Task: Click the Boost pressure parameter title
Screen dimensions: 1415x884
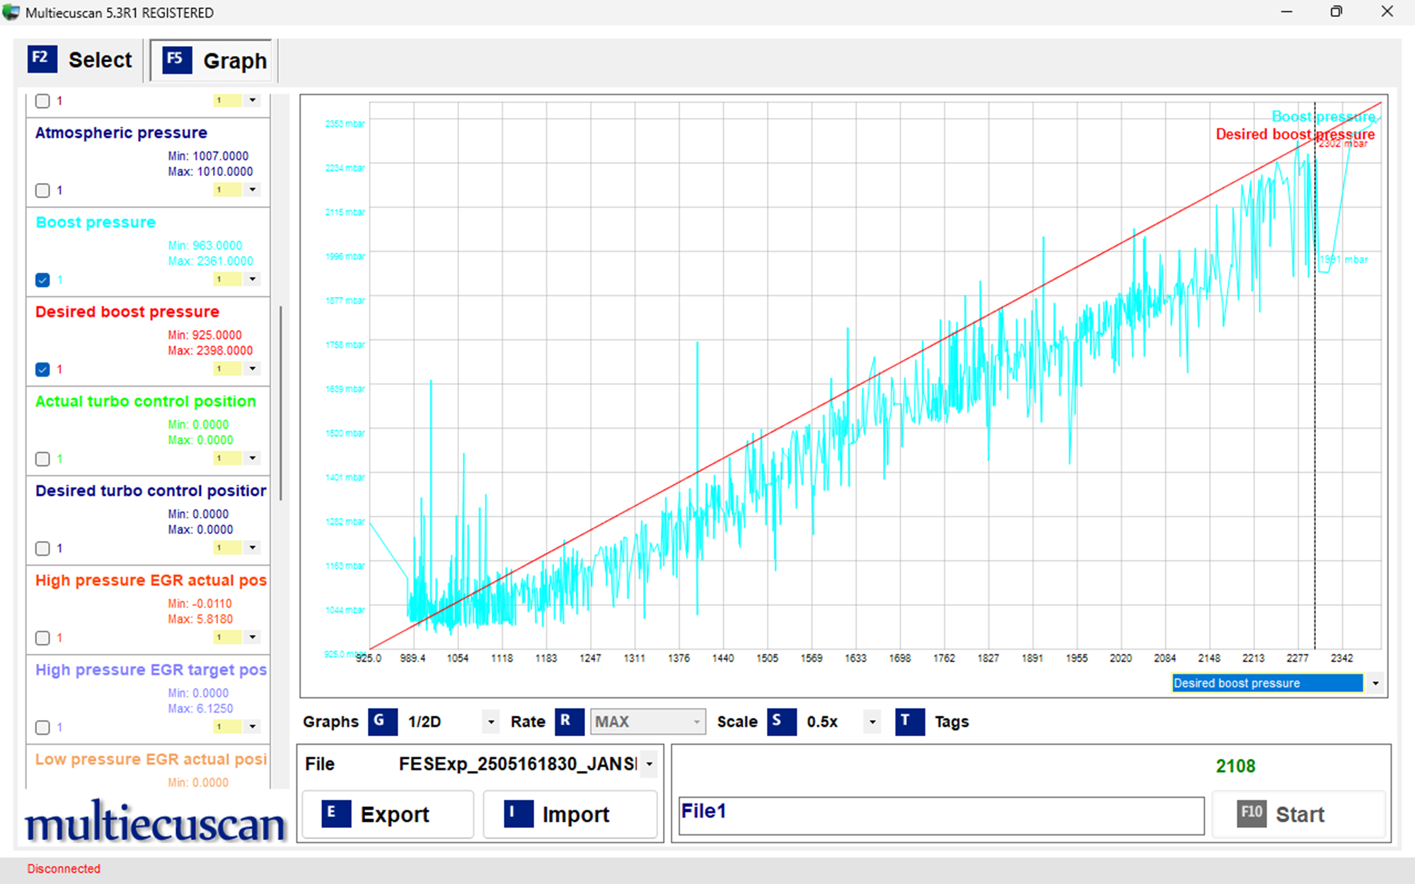Action: [x=96, y=222]
